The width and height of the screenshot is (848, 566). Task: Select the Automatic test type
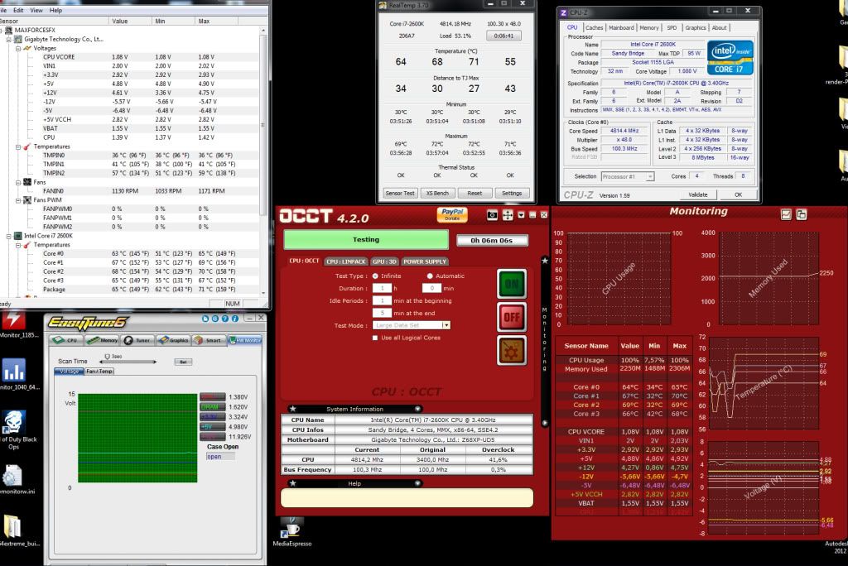[430, 276]
